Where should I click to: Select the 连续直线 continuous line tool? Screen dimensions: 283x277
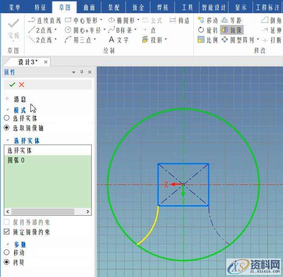45,20
